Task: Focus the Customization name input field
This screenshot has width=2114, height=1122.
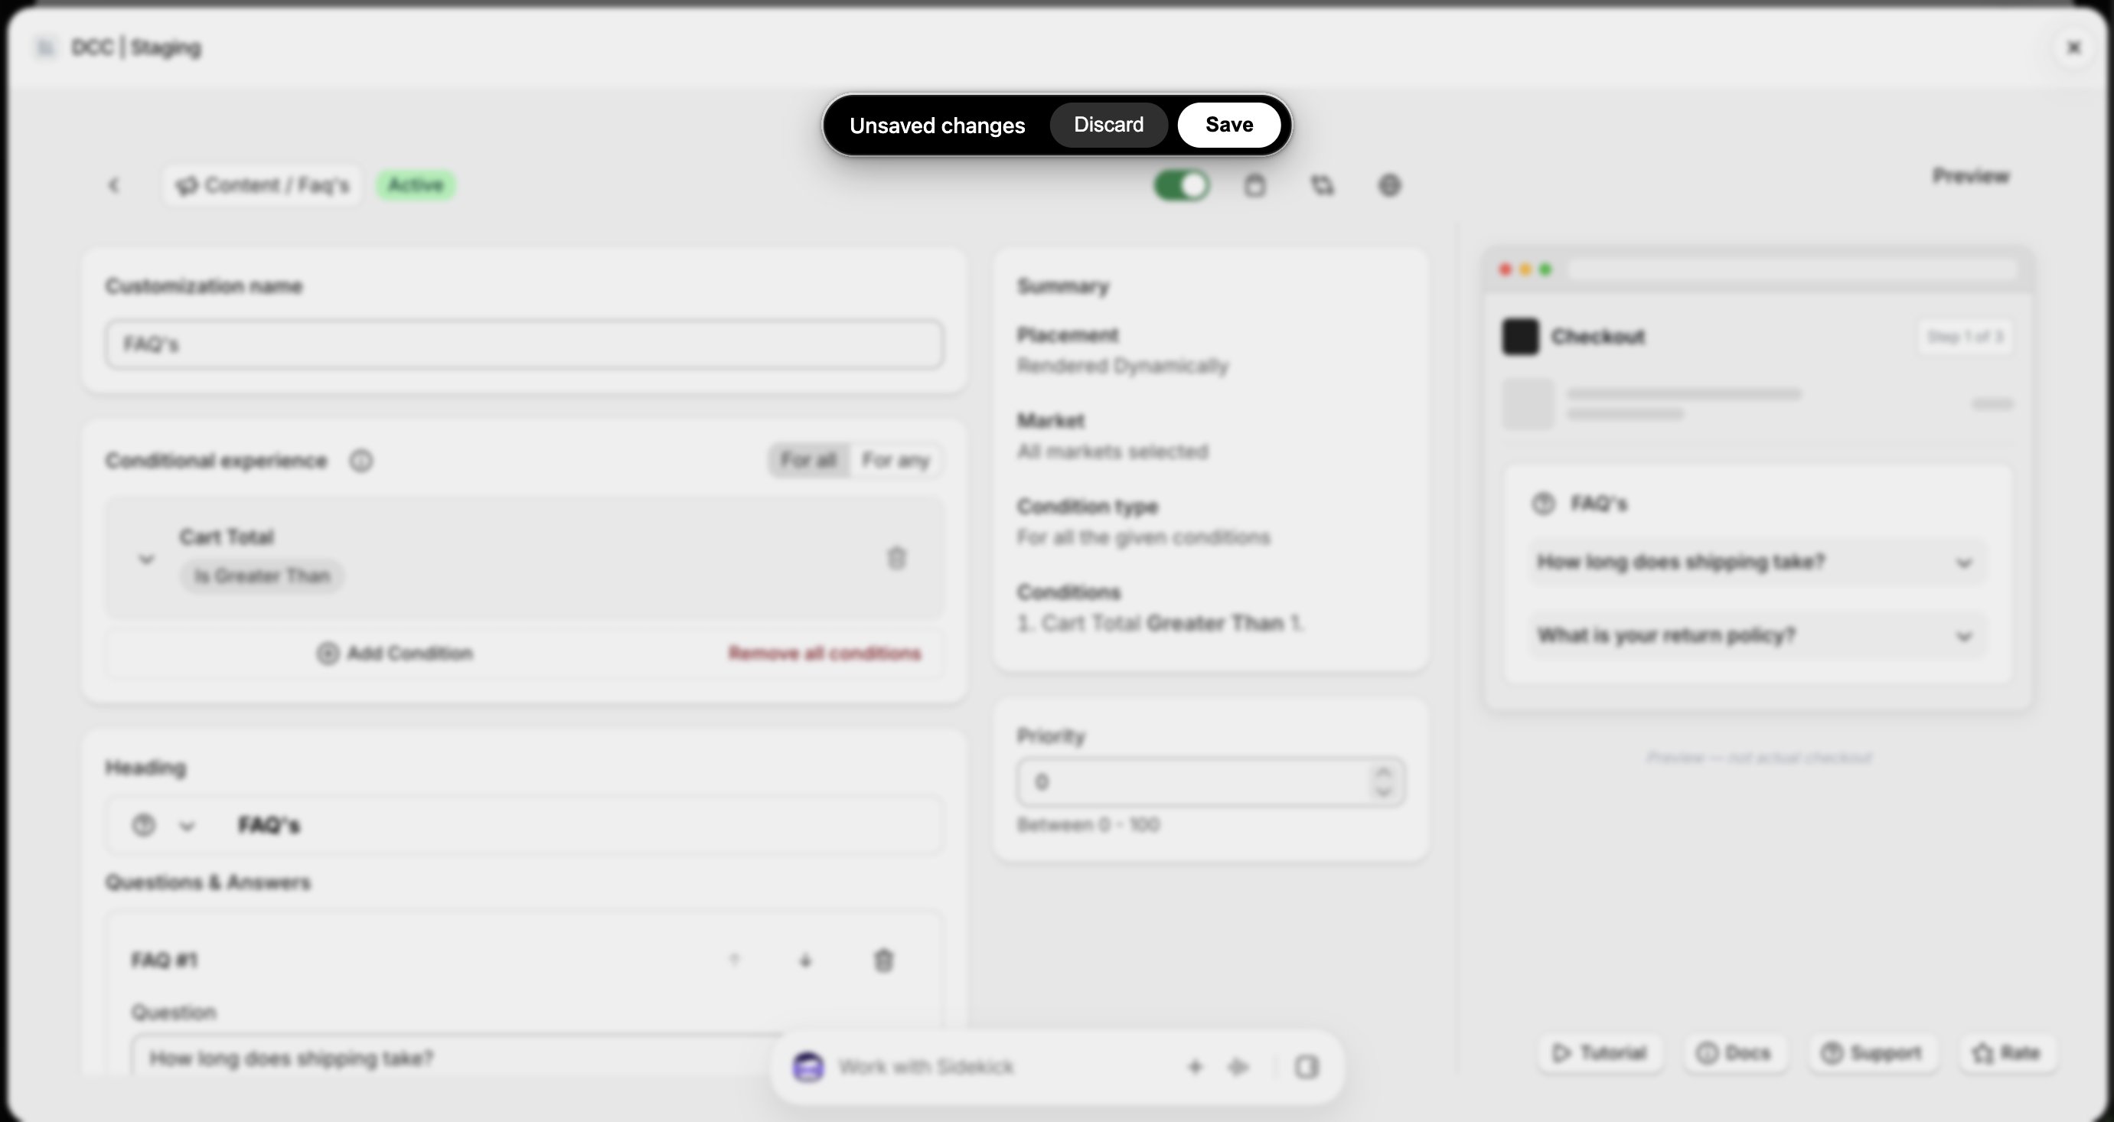Action: click(524, 344)
